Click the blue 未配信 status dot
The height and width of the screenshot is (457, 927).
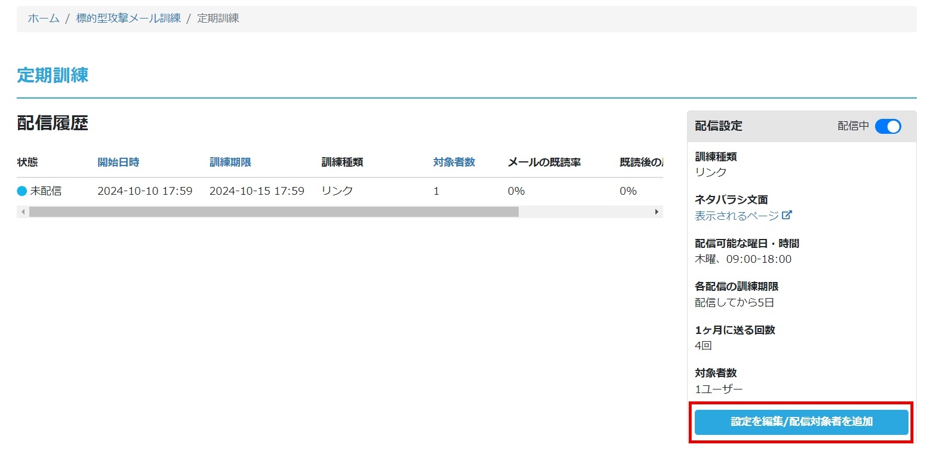point(22,191)
